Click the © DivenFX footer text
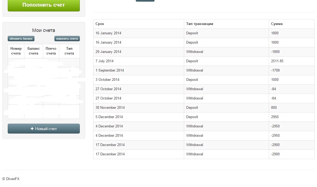Screen dimensions: 317x187 pos(11,179)
